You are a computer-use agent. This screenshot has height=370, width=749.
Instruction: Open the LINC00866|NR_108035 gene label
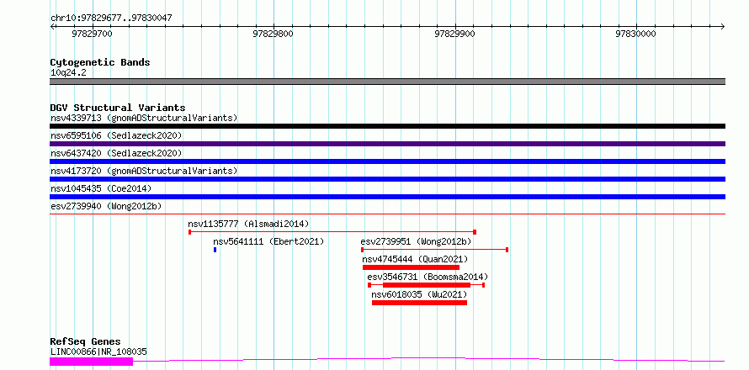click(x=98, y=351)
